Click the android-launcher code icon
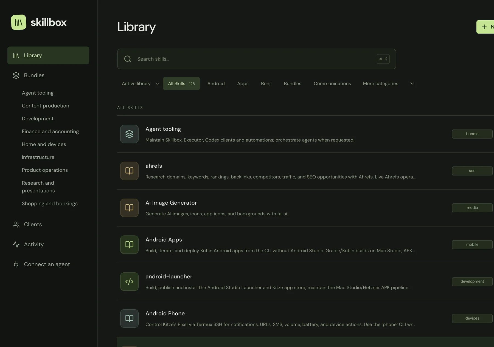Viewport: 494px width, 347px height. tap(129, 282)
